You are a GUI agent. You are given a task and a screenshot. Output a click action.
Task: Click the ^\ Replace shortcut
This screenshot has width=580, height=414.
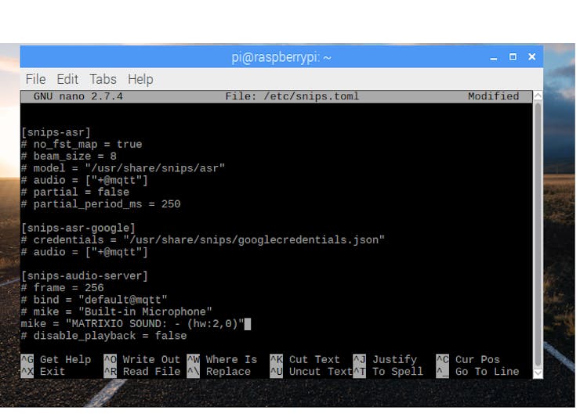click(x=219, y=371)
